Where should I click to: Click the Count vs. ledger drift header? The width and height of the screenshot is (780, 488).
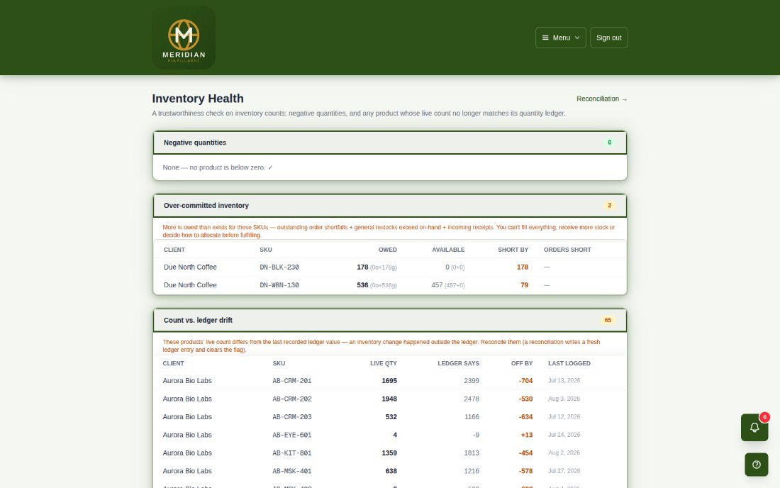(x=389, y=321)
